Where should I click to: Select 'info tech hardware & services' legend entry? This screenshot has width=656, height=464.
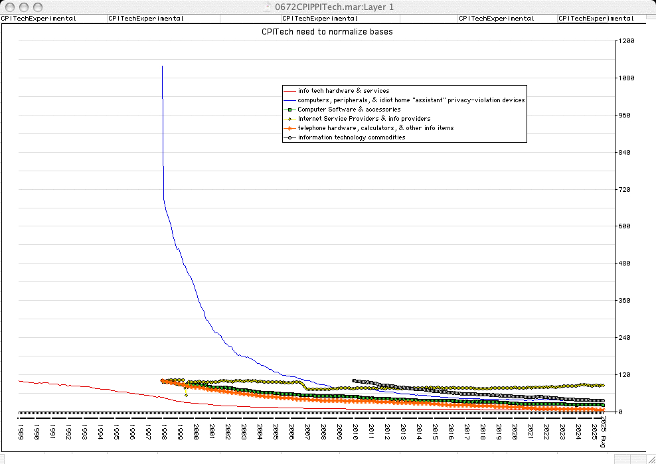click(343, 91)
